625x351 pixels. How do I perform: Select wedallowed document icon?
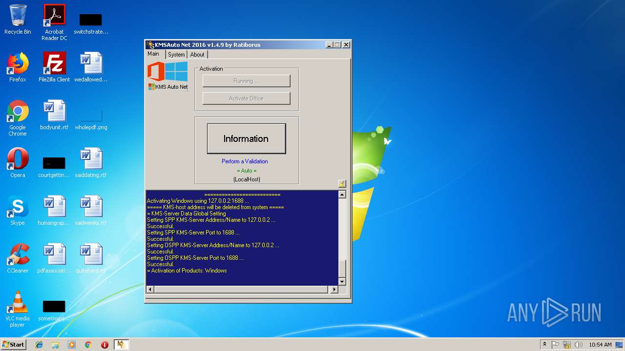[91, 67]
